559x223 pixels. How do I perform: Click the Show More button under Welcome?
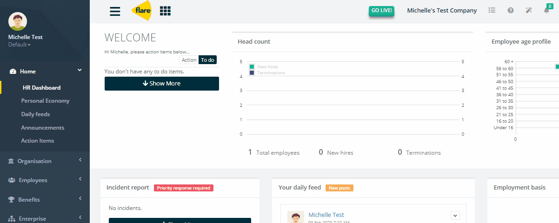tap(162, 84)
